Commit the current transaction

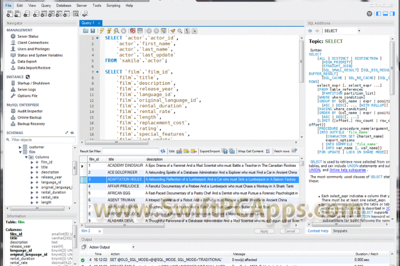(x=149, y=31)
